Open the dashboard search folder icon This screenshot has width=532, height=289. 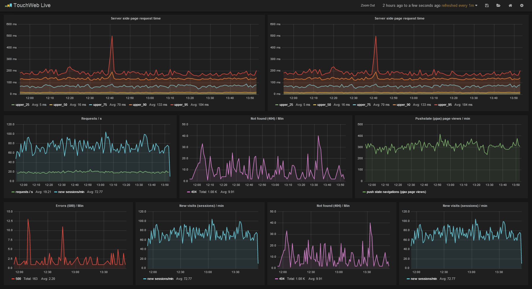coord(498,5)
